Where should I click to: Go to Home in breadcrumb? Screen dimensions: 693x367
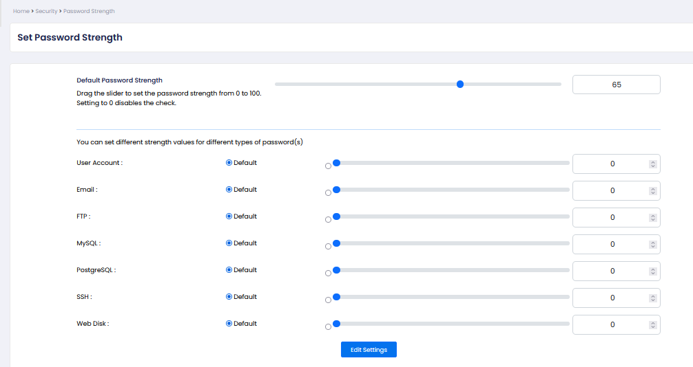click(x=21, y=12)
